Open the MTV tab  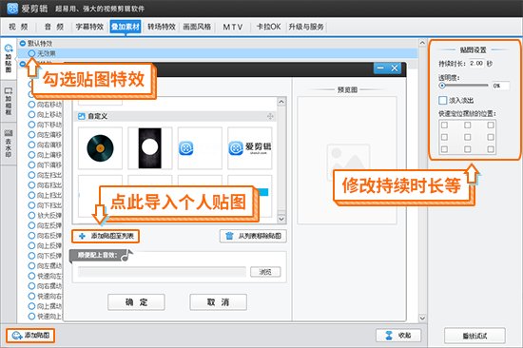(x=233, y=27)
